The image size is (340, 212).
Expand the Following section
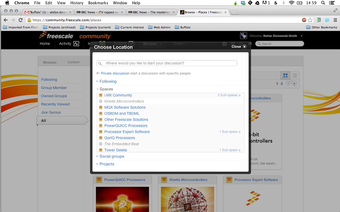point(108,81)
